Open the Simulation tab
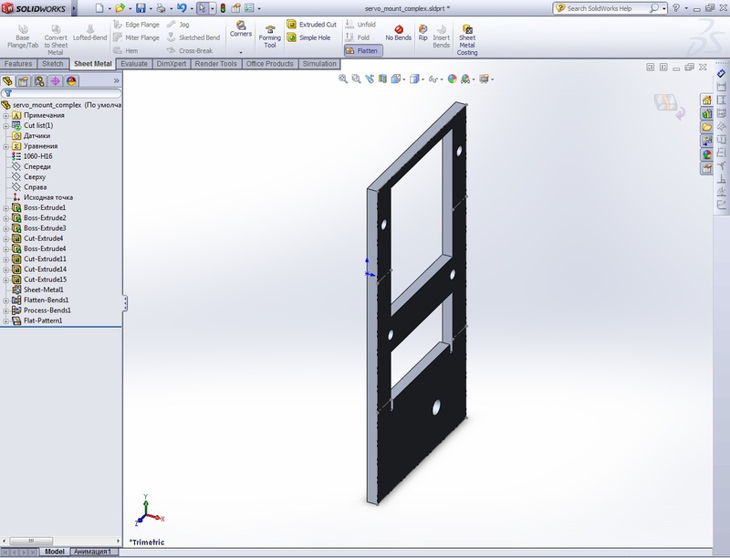 (x=319, y=64)
